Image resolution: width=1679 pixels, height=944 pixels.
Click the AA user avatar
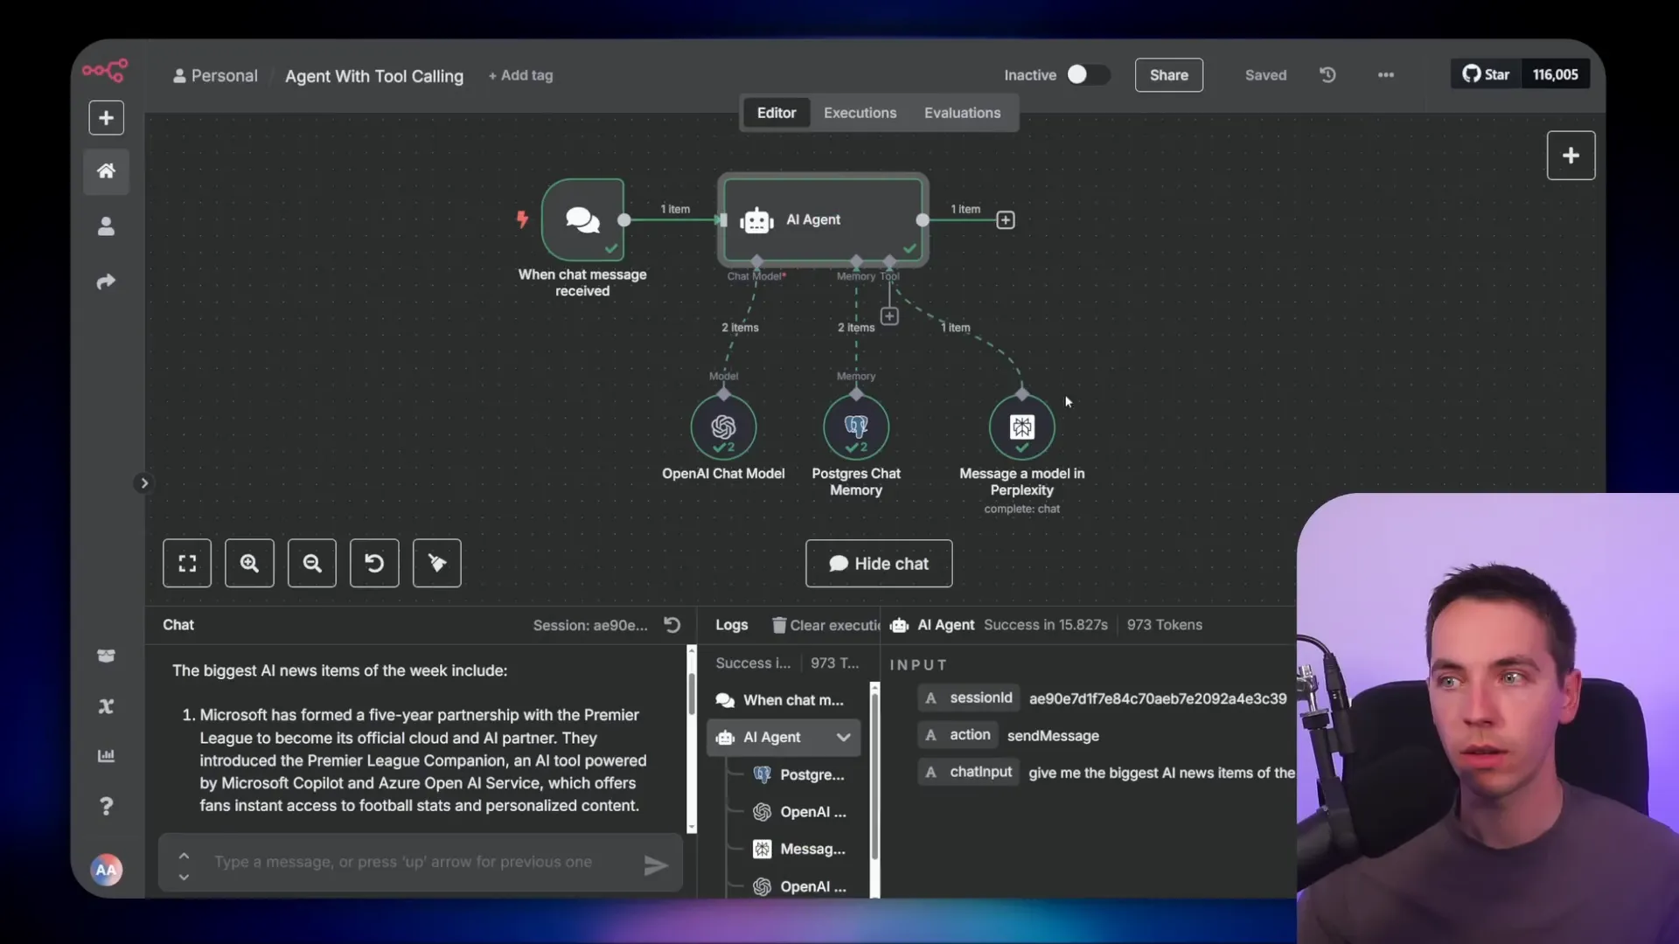click(106, 870)
